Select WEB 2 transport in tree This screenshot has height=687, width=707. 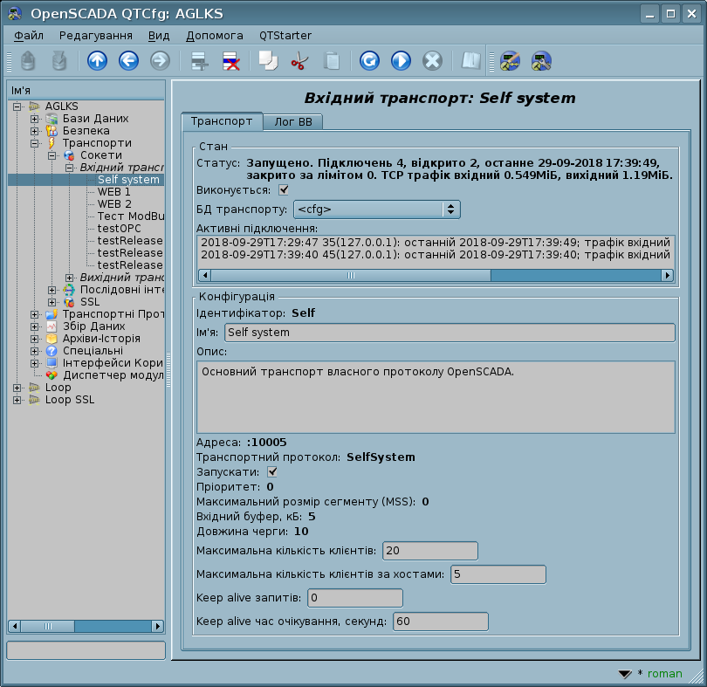coord(114,204)
